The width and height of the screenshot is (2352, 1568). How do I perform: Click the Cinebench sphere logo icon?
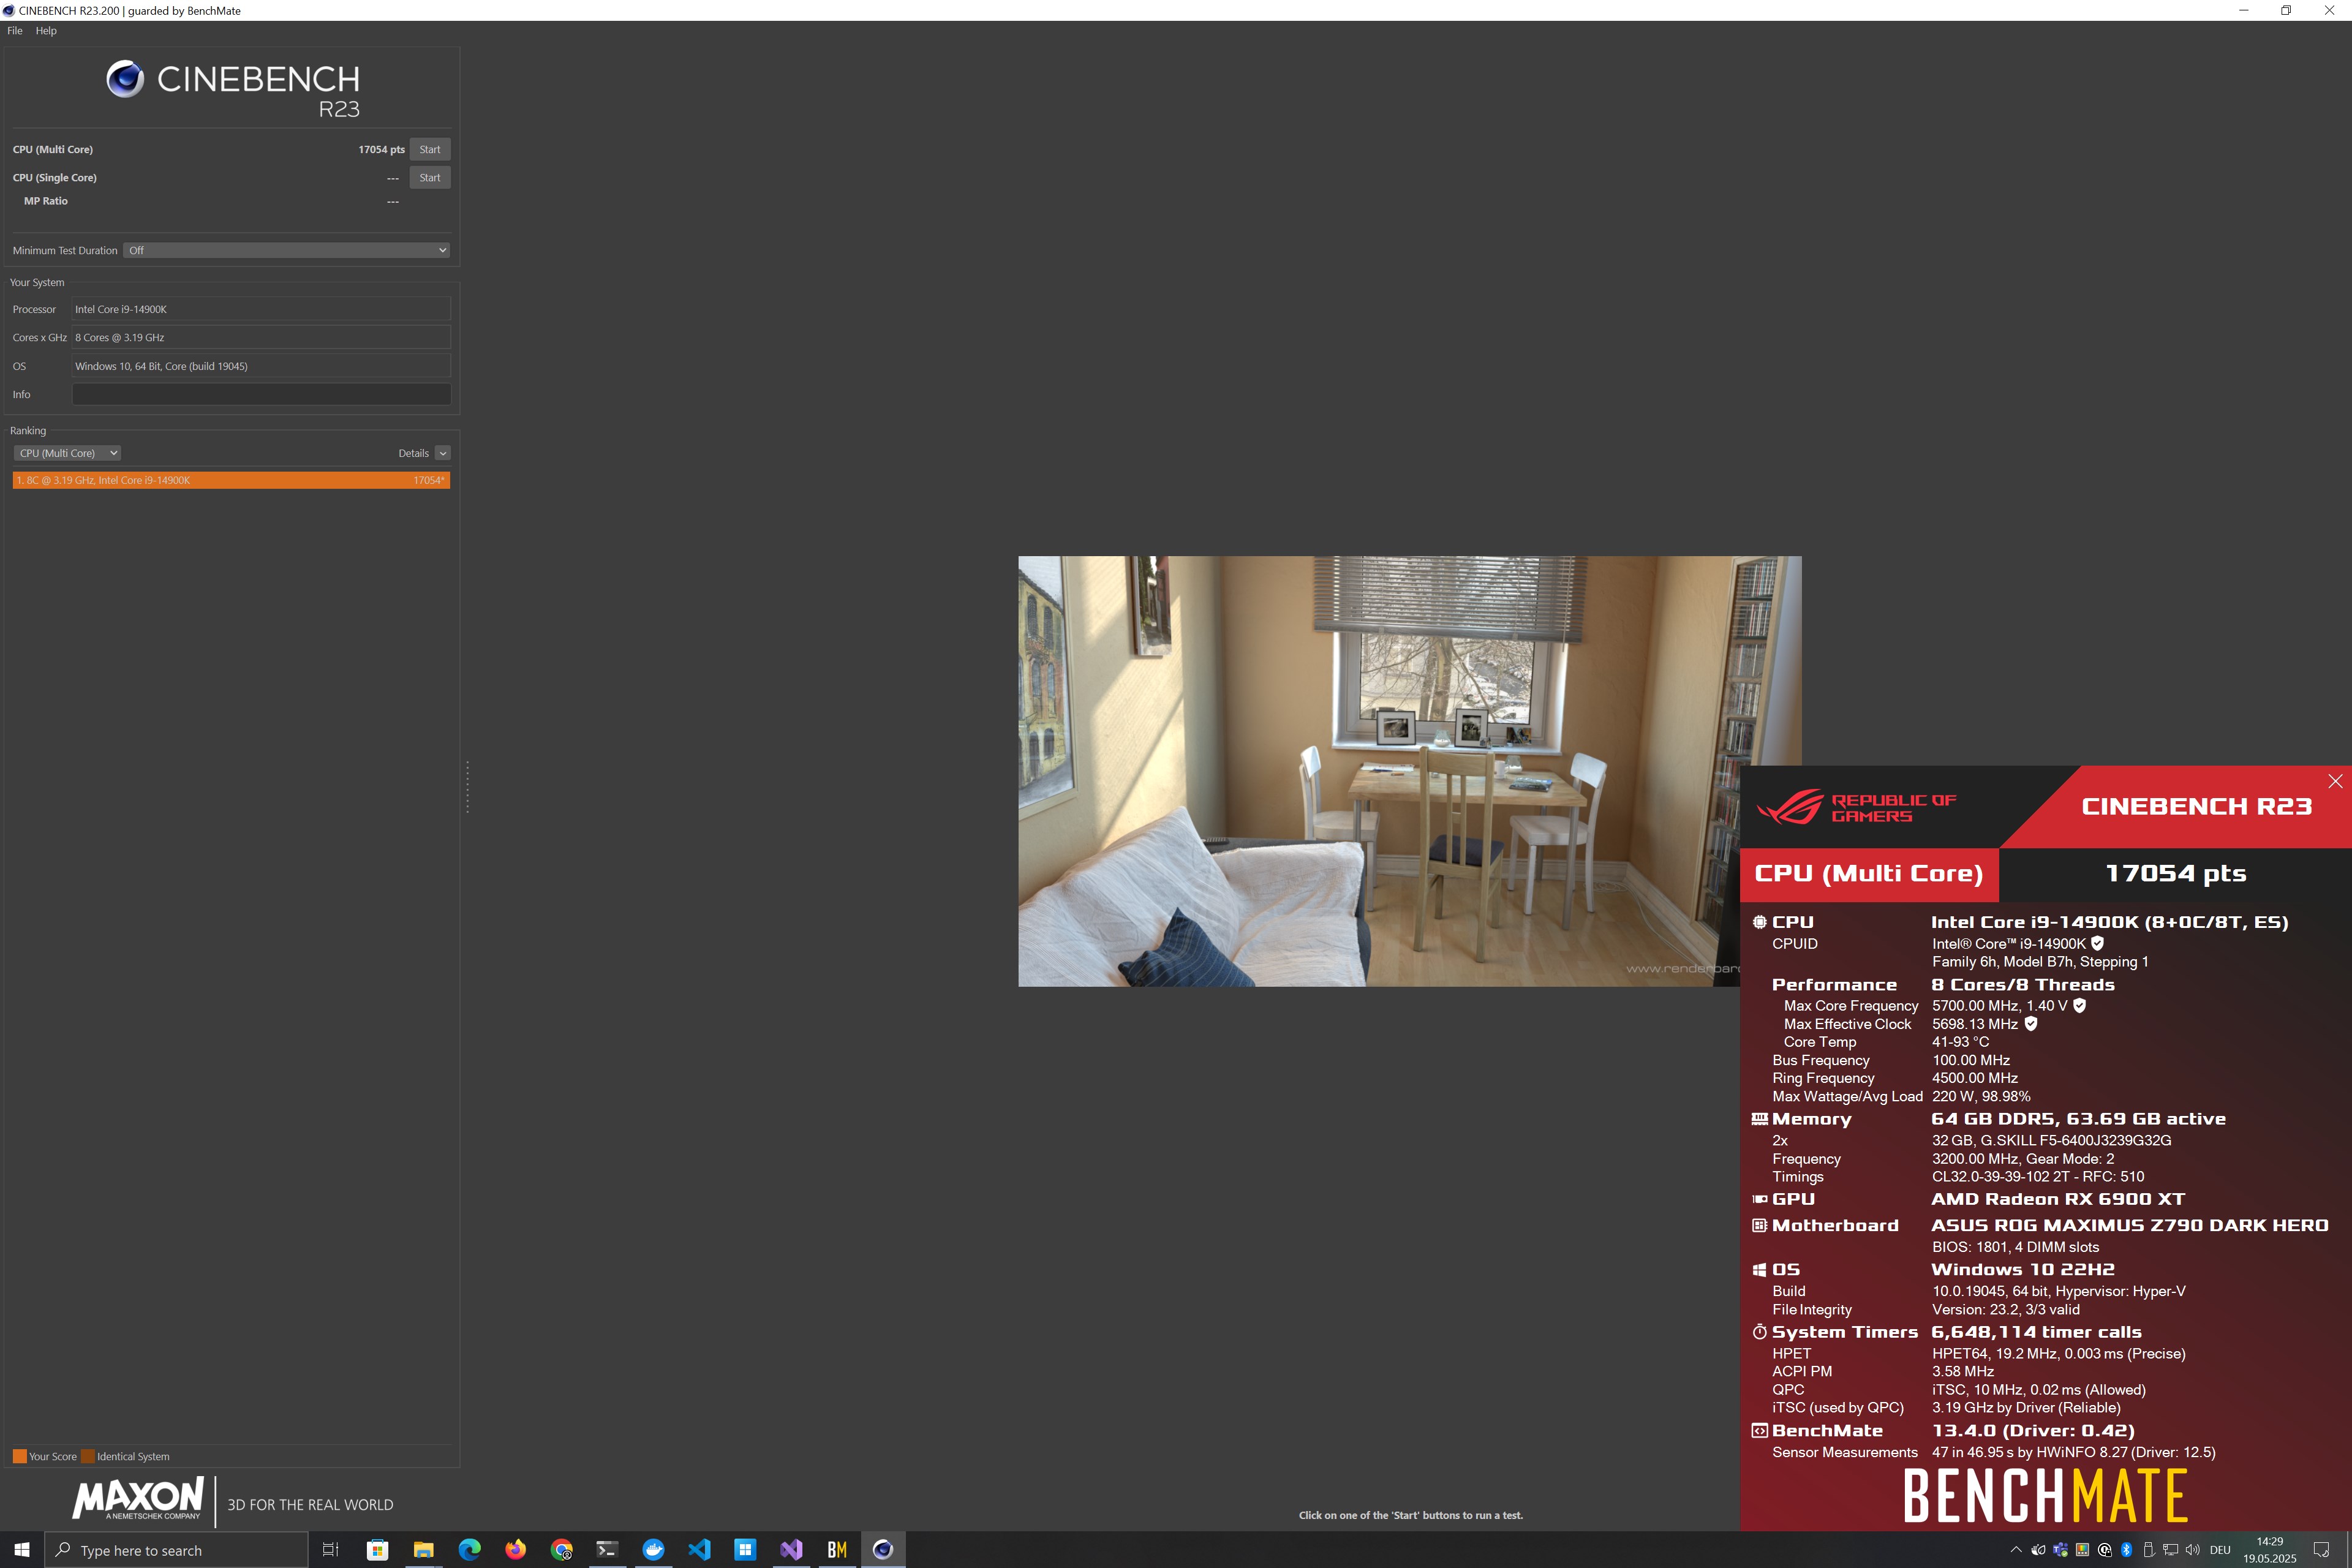point(126,79)
